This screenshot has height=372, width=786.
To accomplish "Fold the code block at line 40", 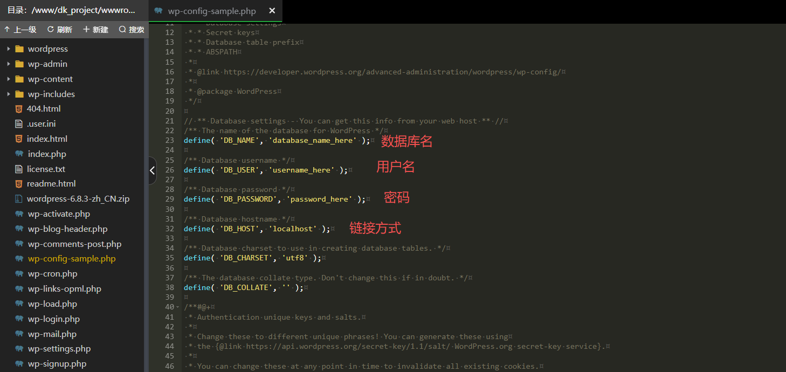I will point(178,307).
